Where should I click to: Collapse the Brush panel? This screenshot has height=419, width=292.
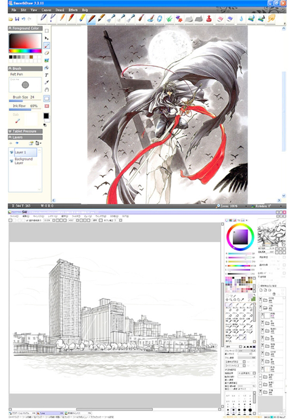tap(10, 68)
